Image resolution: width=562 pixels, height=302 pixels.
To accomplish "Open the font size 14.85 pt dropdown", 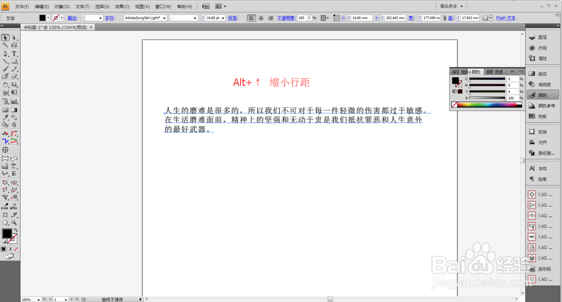I will pyautogui.click(x=223, y=18).
